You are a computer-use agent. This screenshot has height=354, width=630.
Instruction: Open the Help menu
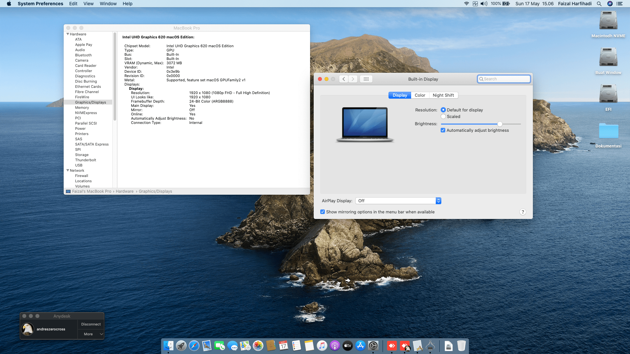point(127,4)
